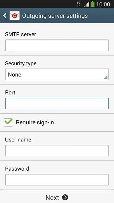Focus the User name input field
Viewport: 114px width, 203px height.
pos(57,151)
